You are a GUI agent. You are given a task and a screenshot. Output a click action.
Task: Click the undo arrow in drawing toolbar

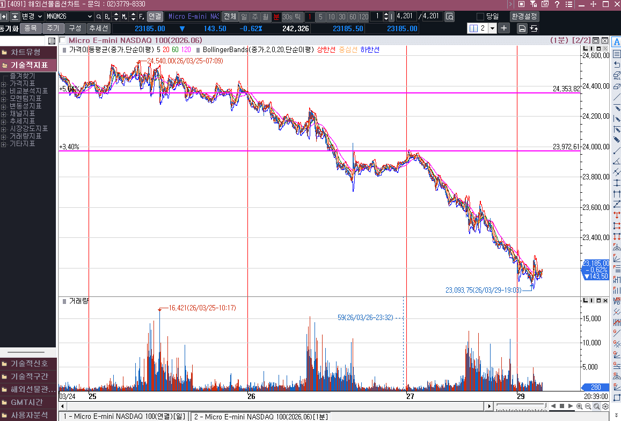tap(616, 64)
